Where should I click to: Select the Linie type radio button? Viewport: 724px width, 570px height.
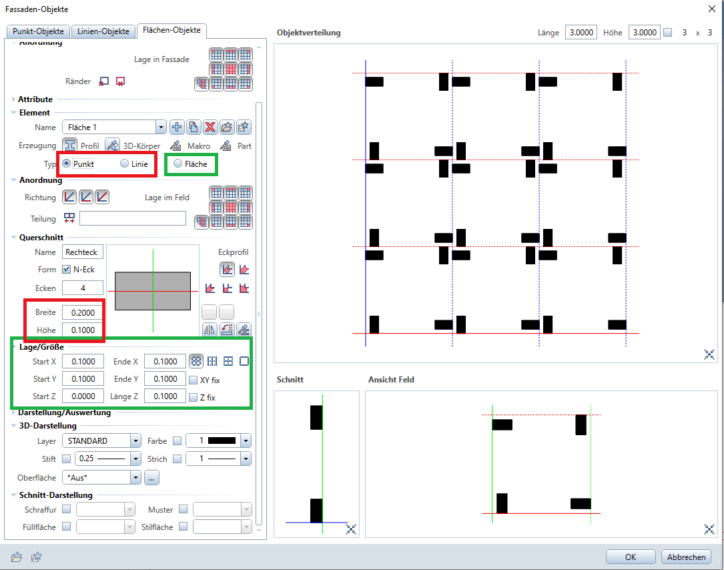pos(124,164)
